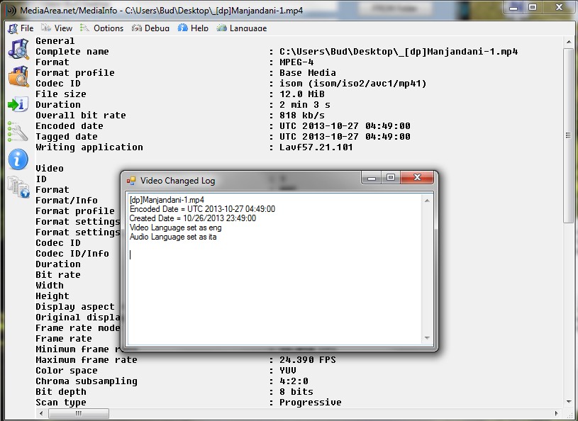The width and height of the screenshot is (578, 421).
Task: Click the Tagged date row's UTC value
Action: tap(345, 137)
